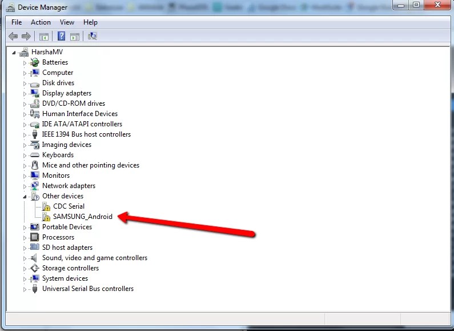The image size is (454, 331).
Task: Expand the Keyboards node
Action: pos(25,155)
